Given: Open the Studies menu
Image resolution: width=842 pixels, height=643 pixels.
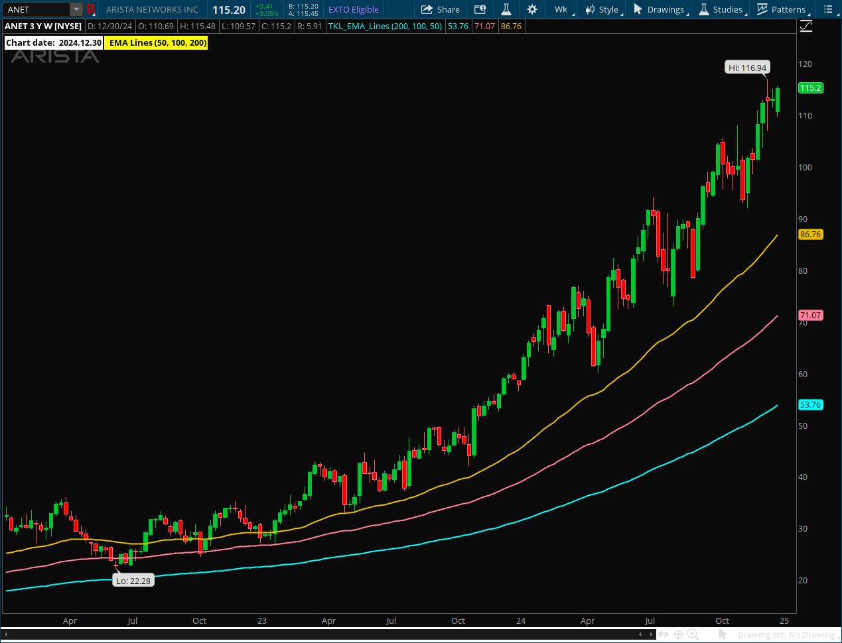Looking at the screenshot, I should click(721, 9).
